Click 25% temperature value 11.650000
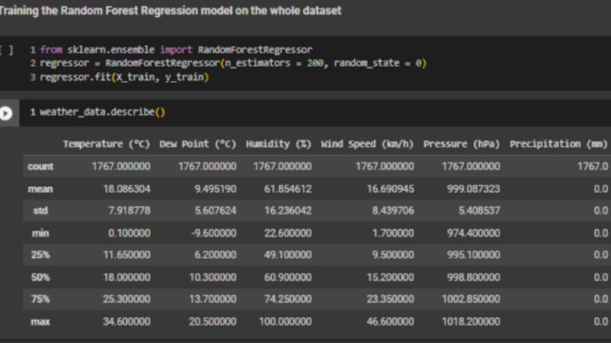Viewport: 611px width, 343px height. [126, 255]
